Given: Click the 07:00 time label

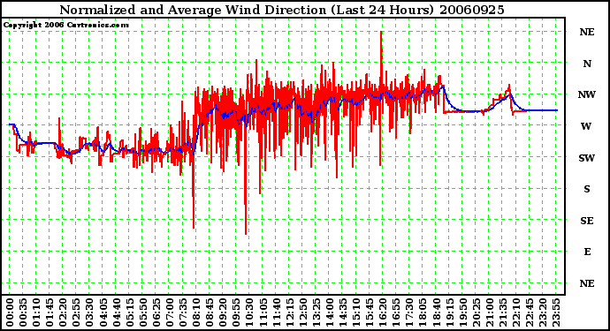Looking at the screenshot, I should (x=170, y=312).
